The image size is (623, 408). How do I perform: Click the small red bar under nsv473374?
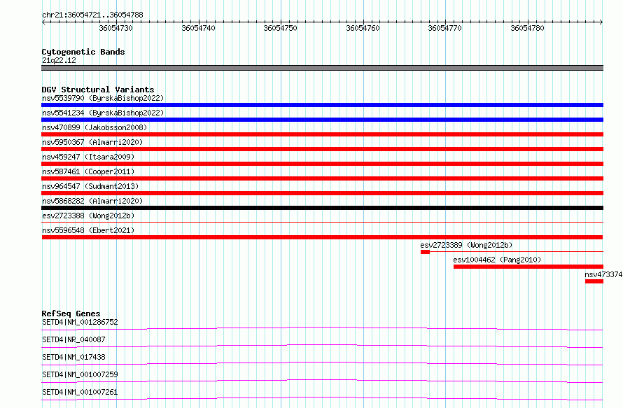594,281
